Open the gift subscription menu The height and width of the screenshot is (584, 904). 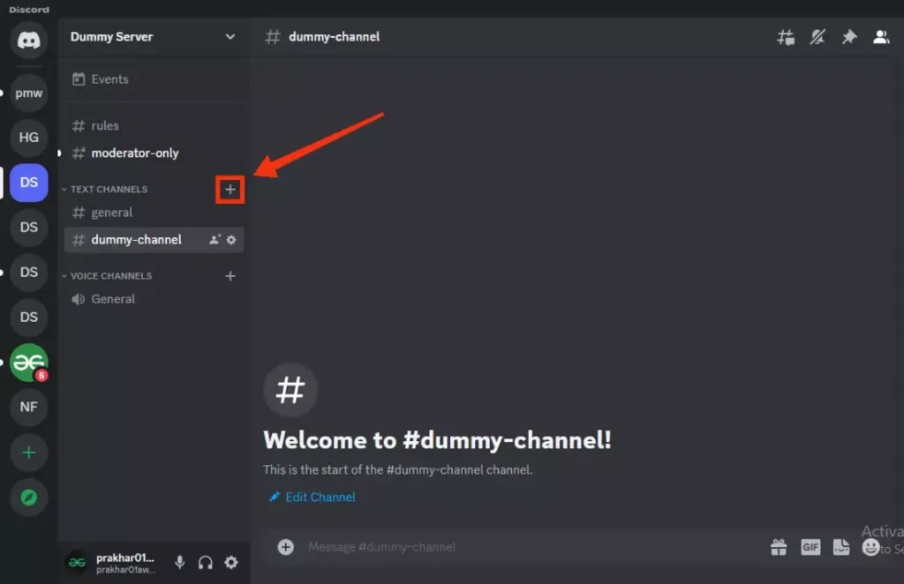[x=778, y=547]
